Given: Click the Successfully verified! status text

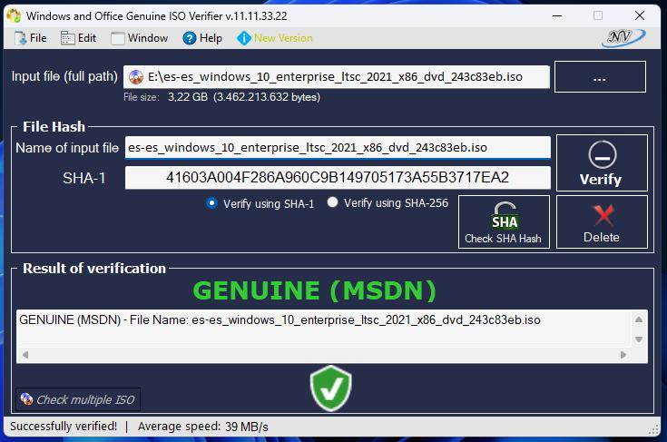Looking at the screenshot, I should click(64, 427).
